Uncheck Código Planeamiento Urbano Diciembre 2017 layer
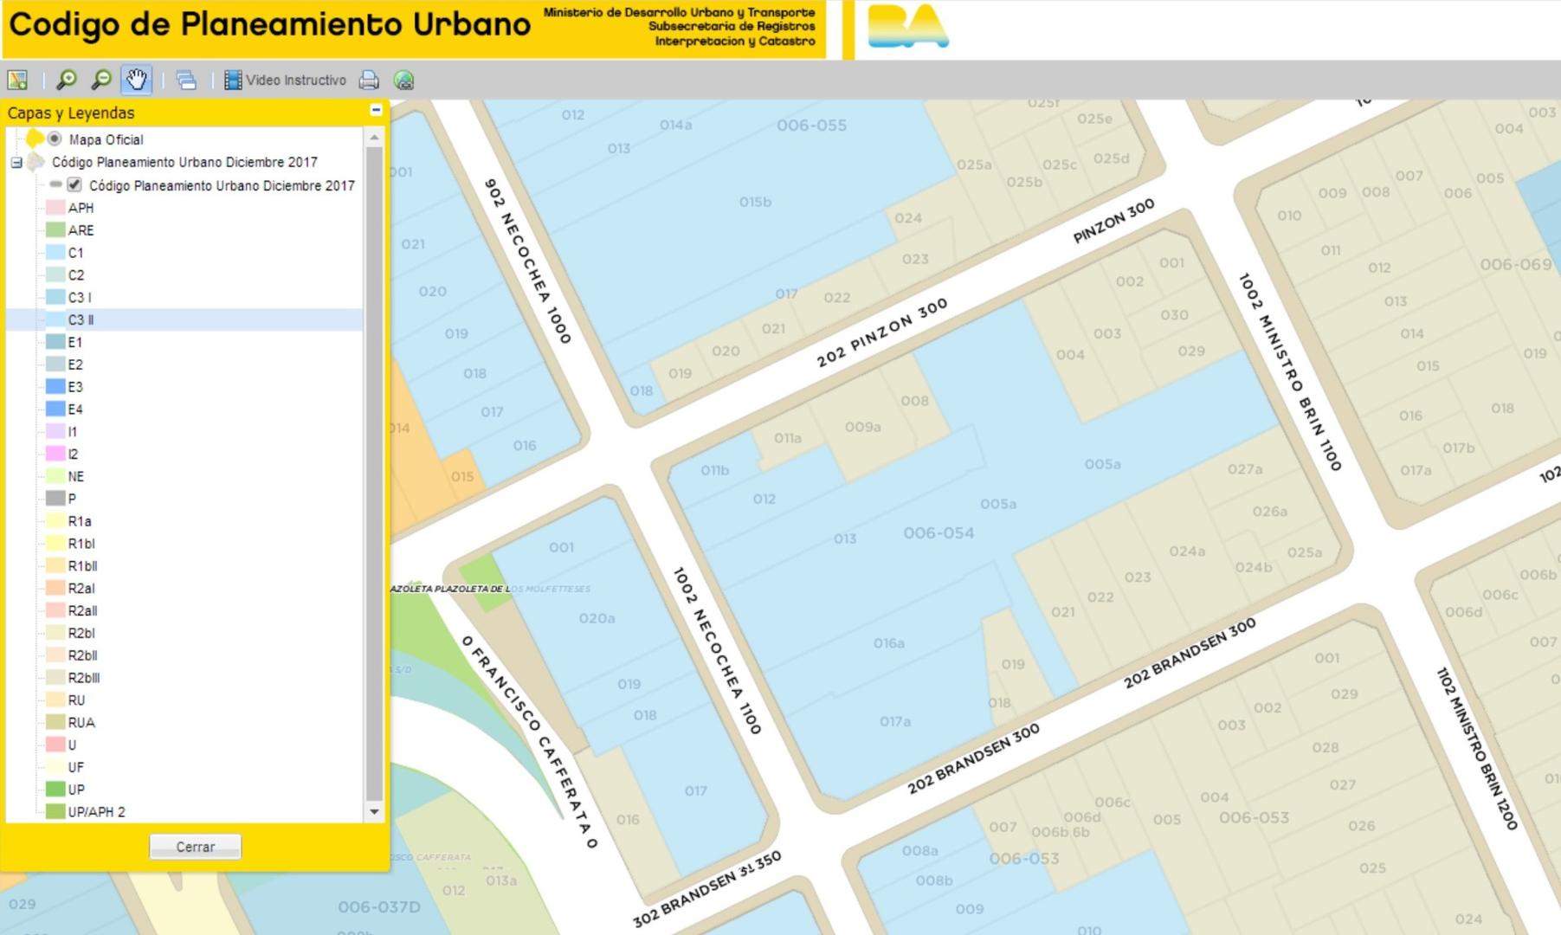Image resolution: width=1561 pixels, height=935 pixels. 74,184
